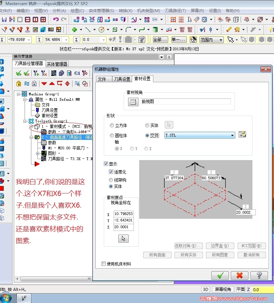Click the 所有图素 button
The image size is (274, 303).
[x=220, y=255]
